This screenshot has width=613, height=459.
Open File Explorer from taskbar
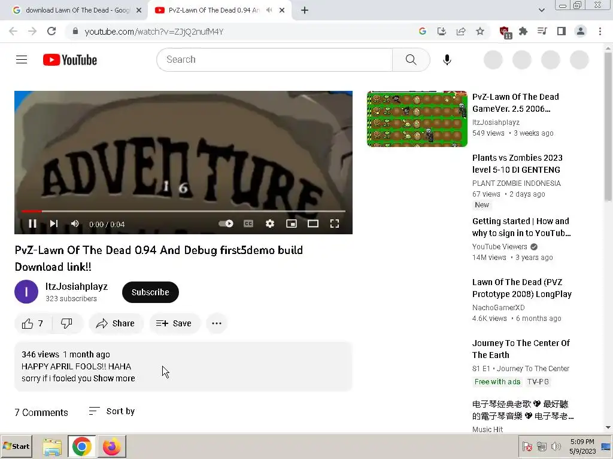click(52, 446)
